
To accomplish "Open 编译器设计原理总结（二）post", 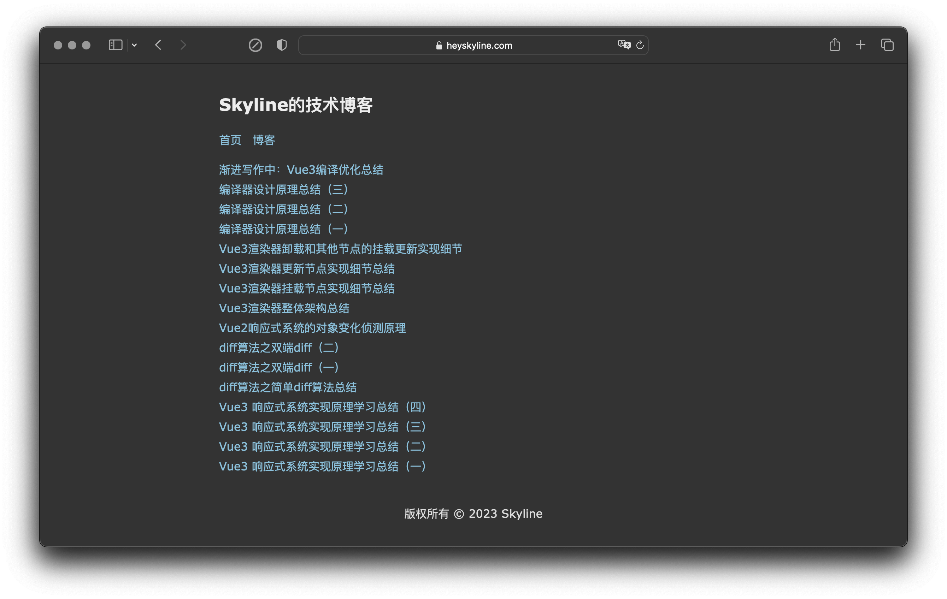I will pos(284,209).
